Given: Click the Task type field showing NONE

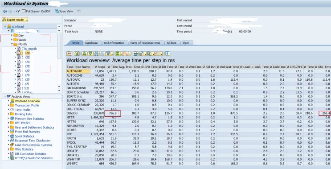Looking at the screenshot, I should click(x=98, y=31).
